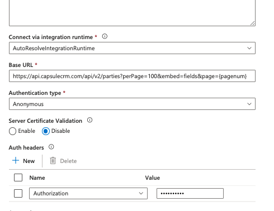Click info icon beside integration runtime label
The image size is (274, 211).
point(105,36)
